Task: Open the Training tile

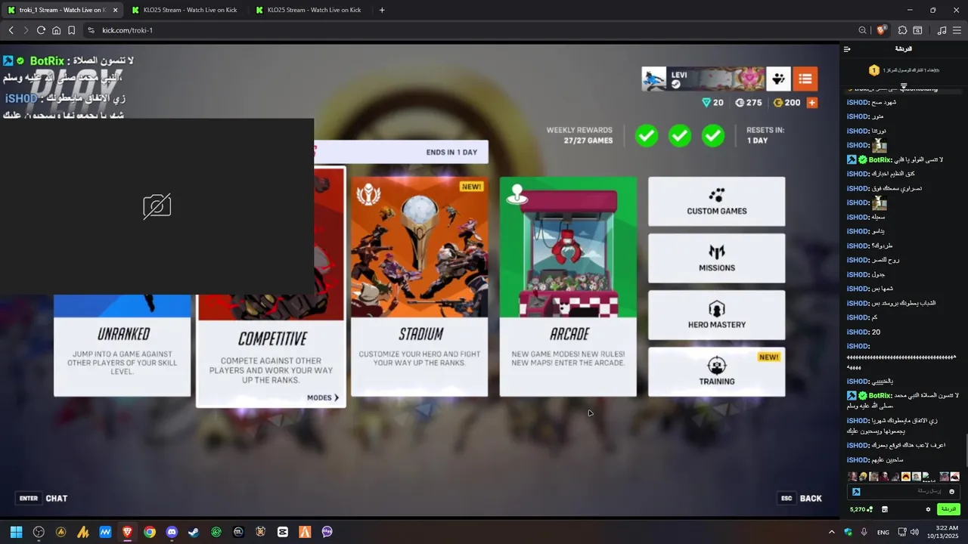Action: 716,372
